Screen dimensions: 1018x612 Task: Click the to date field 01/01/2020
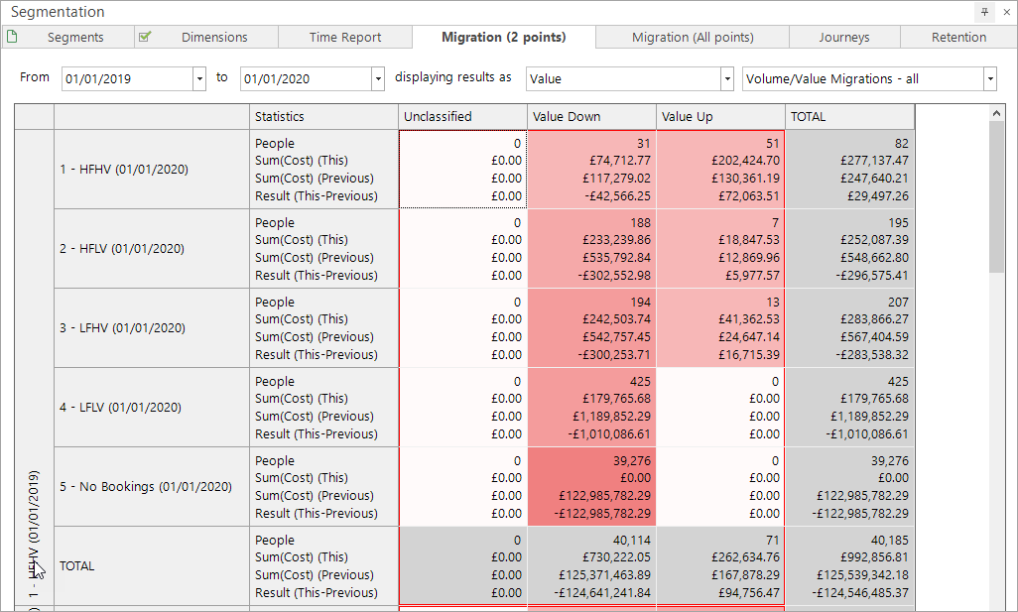coord(306,79)
